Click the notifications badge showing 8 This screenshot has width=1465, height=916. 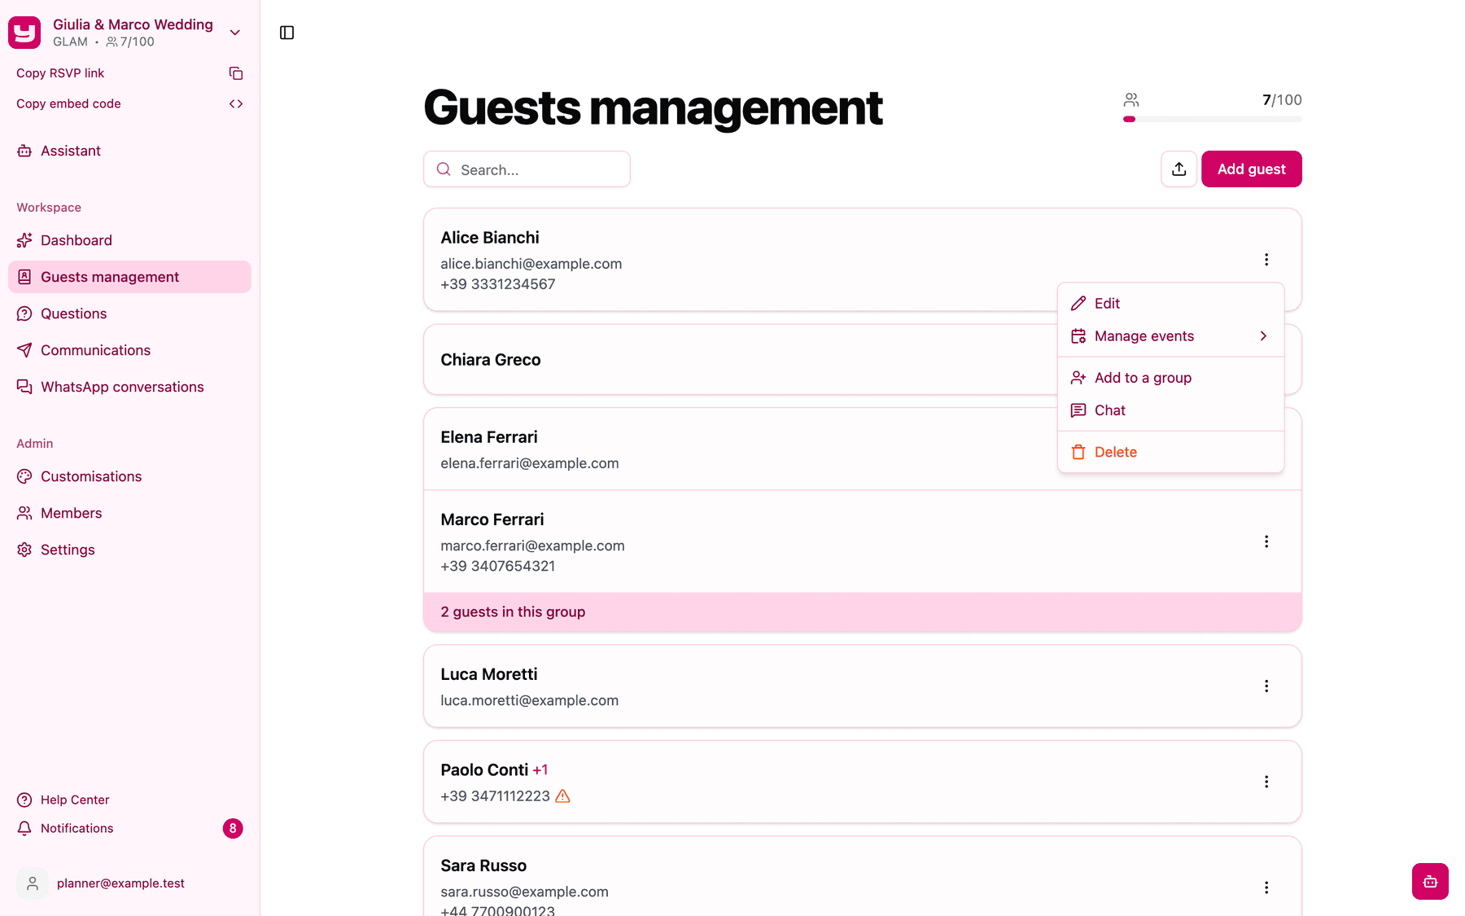pyautogui.click(x=233, y=828)
